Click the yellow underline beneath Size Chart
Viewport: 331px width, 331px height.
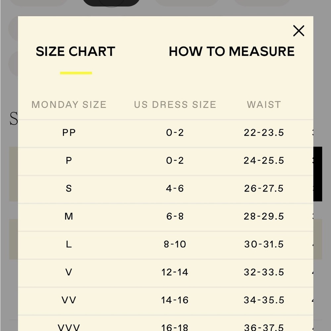[76, 73]
